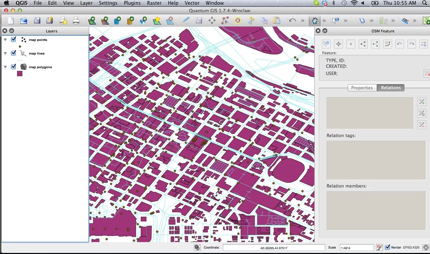430x254 pixels.
Task: Toggle editing pencil icon
Action: pyautogui.click(x=186, y=20)
